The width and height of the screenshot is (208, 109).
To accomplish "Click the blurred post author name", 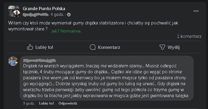I will pyautogui.click(x=35, y=15).
